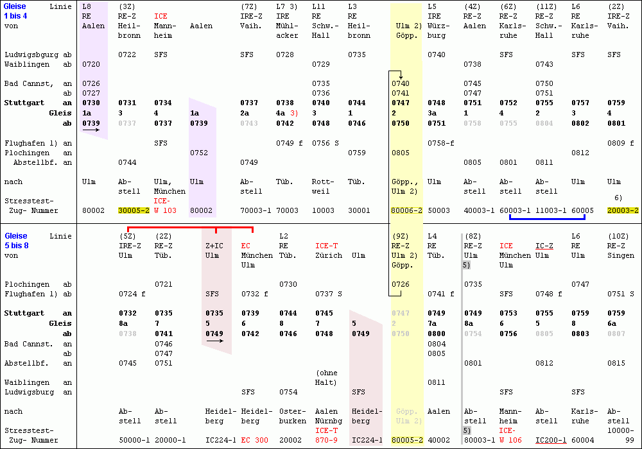The image size is (642, 449).
Task: Click the underlined train number IC200-1
Action: point(551,441)
